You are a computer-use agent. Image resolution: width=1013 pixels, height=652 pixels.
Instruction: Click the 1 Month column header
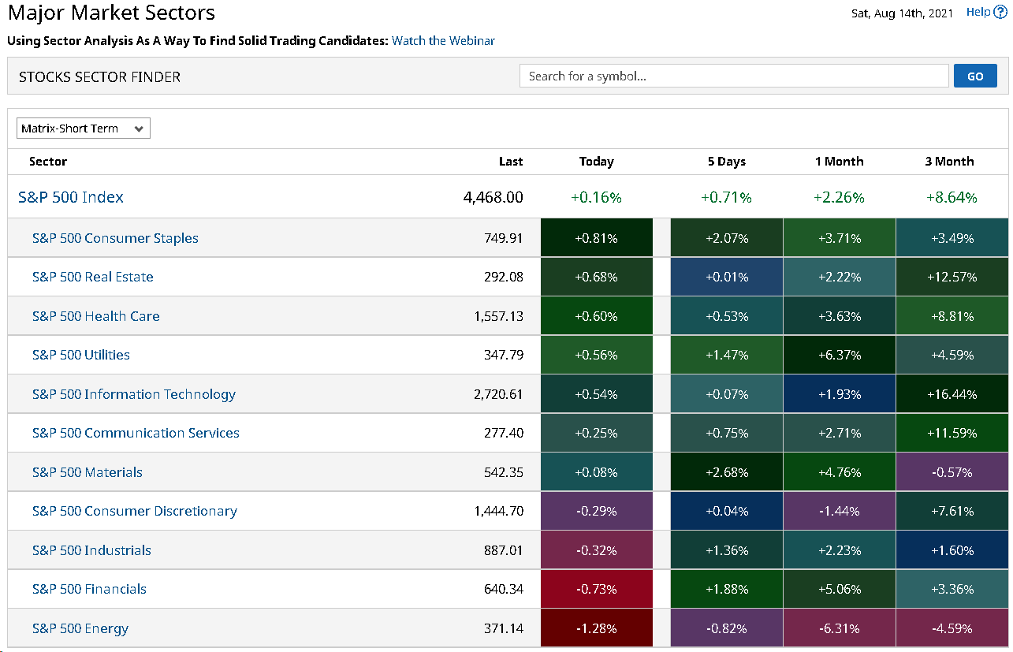840,162
